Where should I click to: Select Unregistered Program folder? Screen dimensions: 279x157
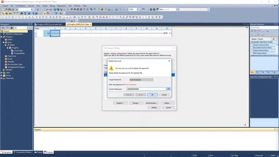16,67
